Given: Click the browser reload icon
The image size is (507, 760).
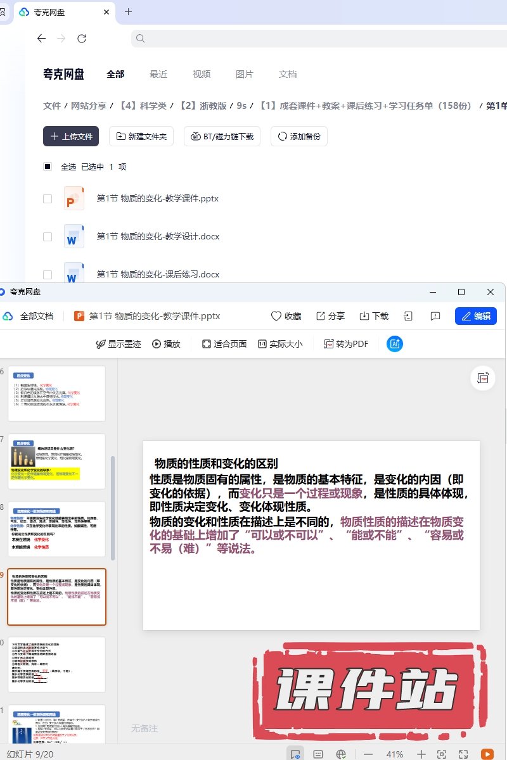Looking at the screenshot, I should 82,39.
